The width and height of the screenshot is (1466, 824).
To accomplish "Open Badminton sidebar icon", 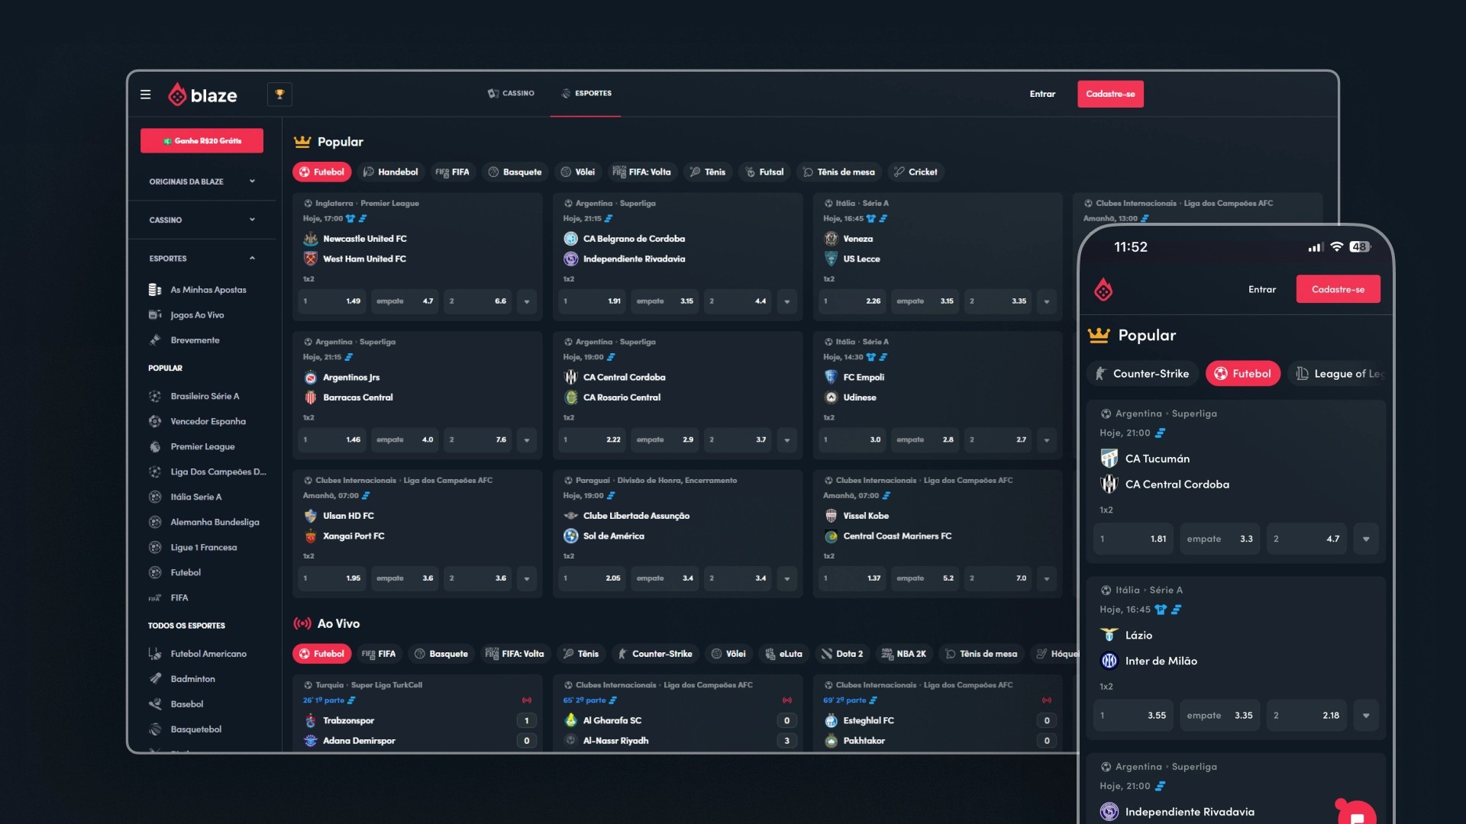I will (x=155, y=679).
